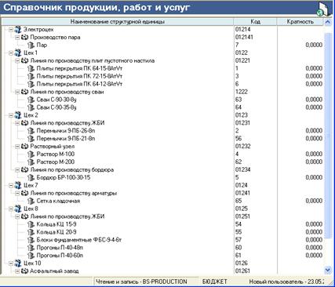Click the gear icon beside Производство пара
Screen dimensions: 335x287
click(x=24, y=38)
